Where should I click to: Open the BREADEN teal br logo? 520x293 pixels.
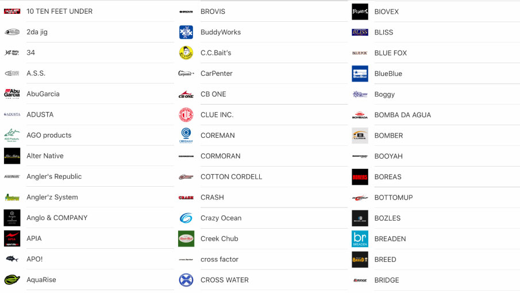360,238
